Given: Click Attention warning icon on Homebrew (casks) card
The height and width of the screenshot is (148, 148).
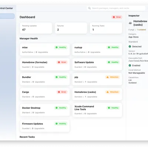Looking at the screenshot, I should (x=108, y=92).
